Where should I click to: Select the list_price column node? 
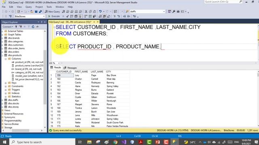[x=29, y=79]
